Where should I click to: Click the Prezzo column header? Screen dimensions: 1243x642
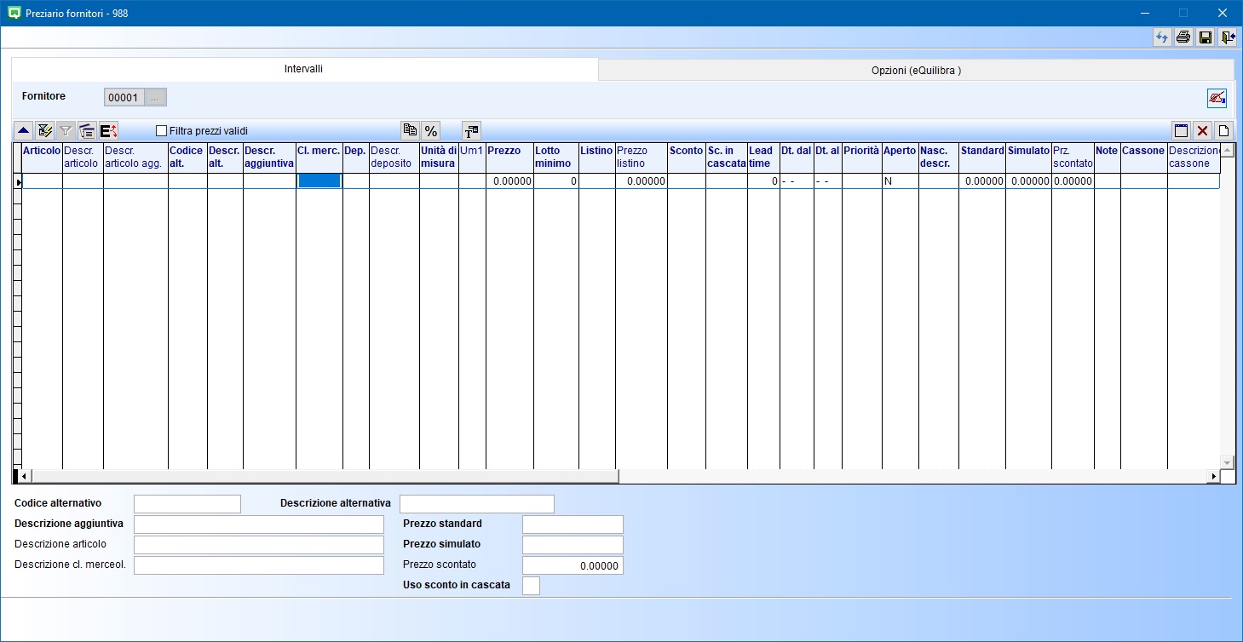(x=509, y=158)
